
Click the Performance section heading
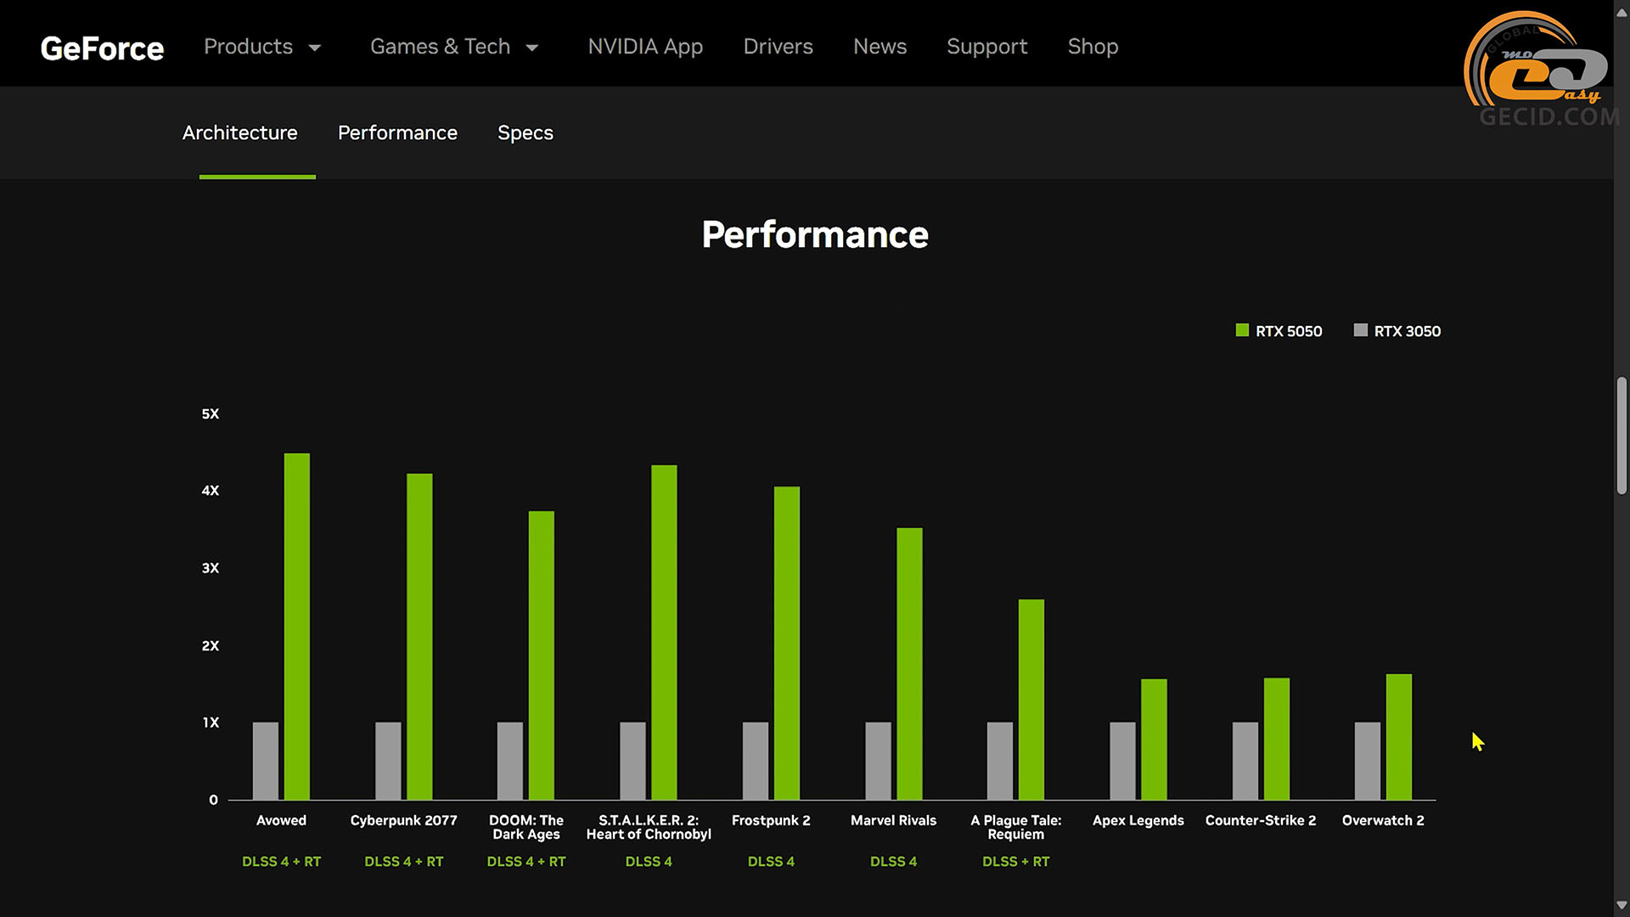[x=815, y=234]
